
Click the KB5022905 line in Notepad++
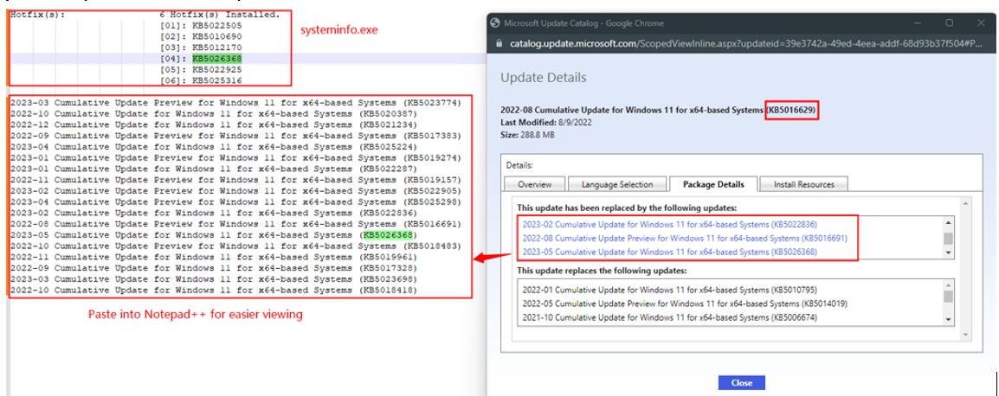coord(235,191)
